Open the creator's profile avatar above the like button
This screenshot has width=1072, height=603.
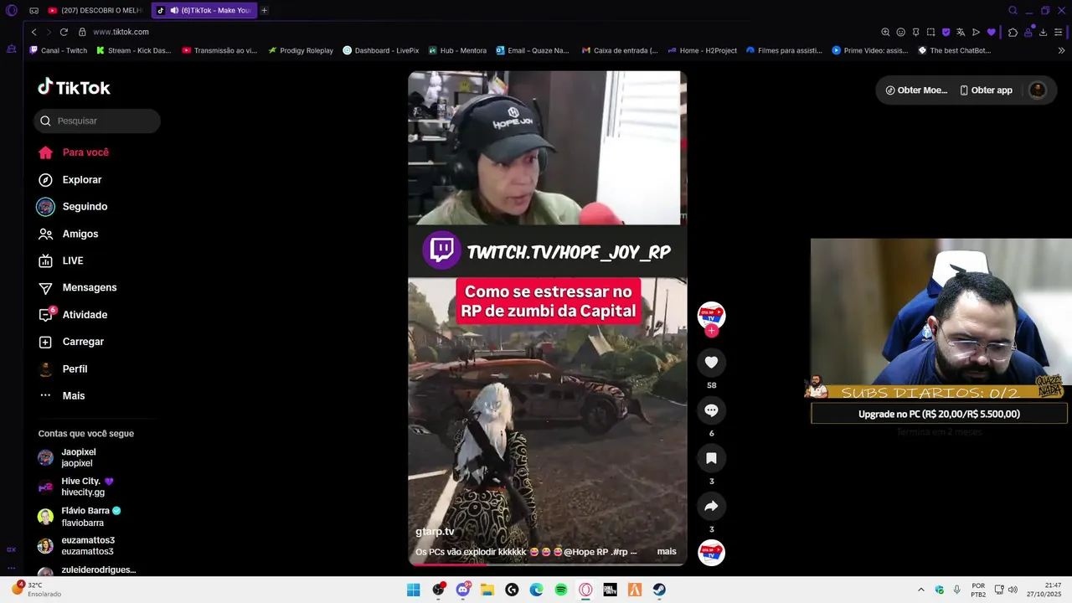coord(711,315)
